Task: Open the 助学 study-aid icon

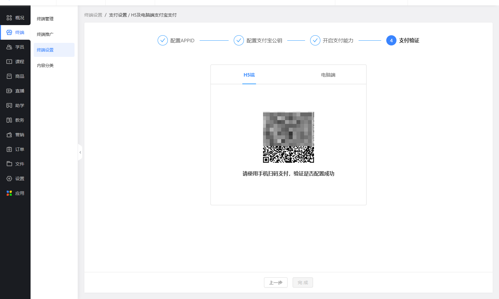Action: coord(9,105)
